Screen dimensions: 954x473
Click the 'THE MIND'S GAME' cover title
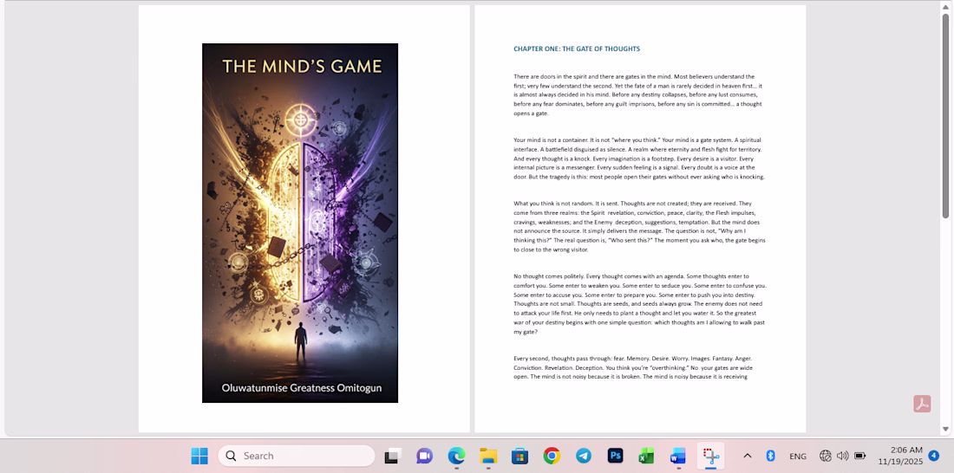(302, 66)
